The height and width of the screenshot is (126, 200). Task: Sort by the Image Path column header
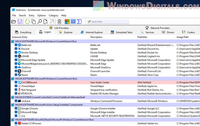coord(188,37)
